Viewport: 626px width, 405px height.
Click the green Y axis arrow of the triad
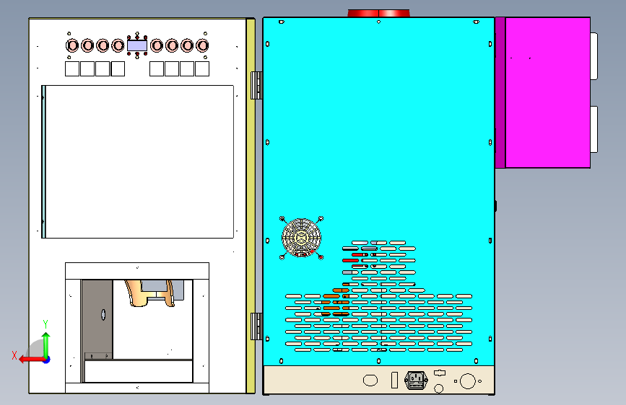tap(46, 344)
